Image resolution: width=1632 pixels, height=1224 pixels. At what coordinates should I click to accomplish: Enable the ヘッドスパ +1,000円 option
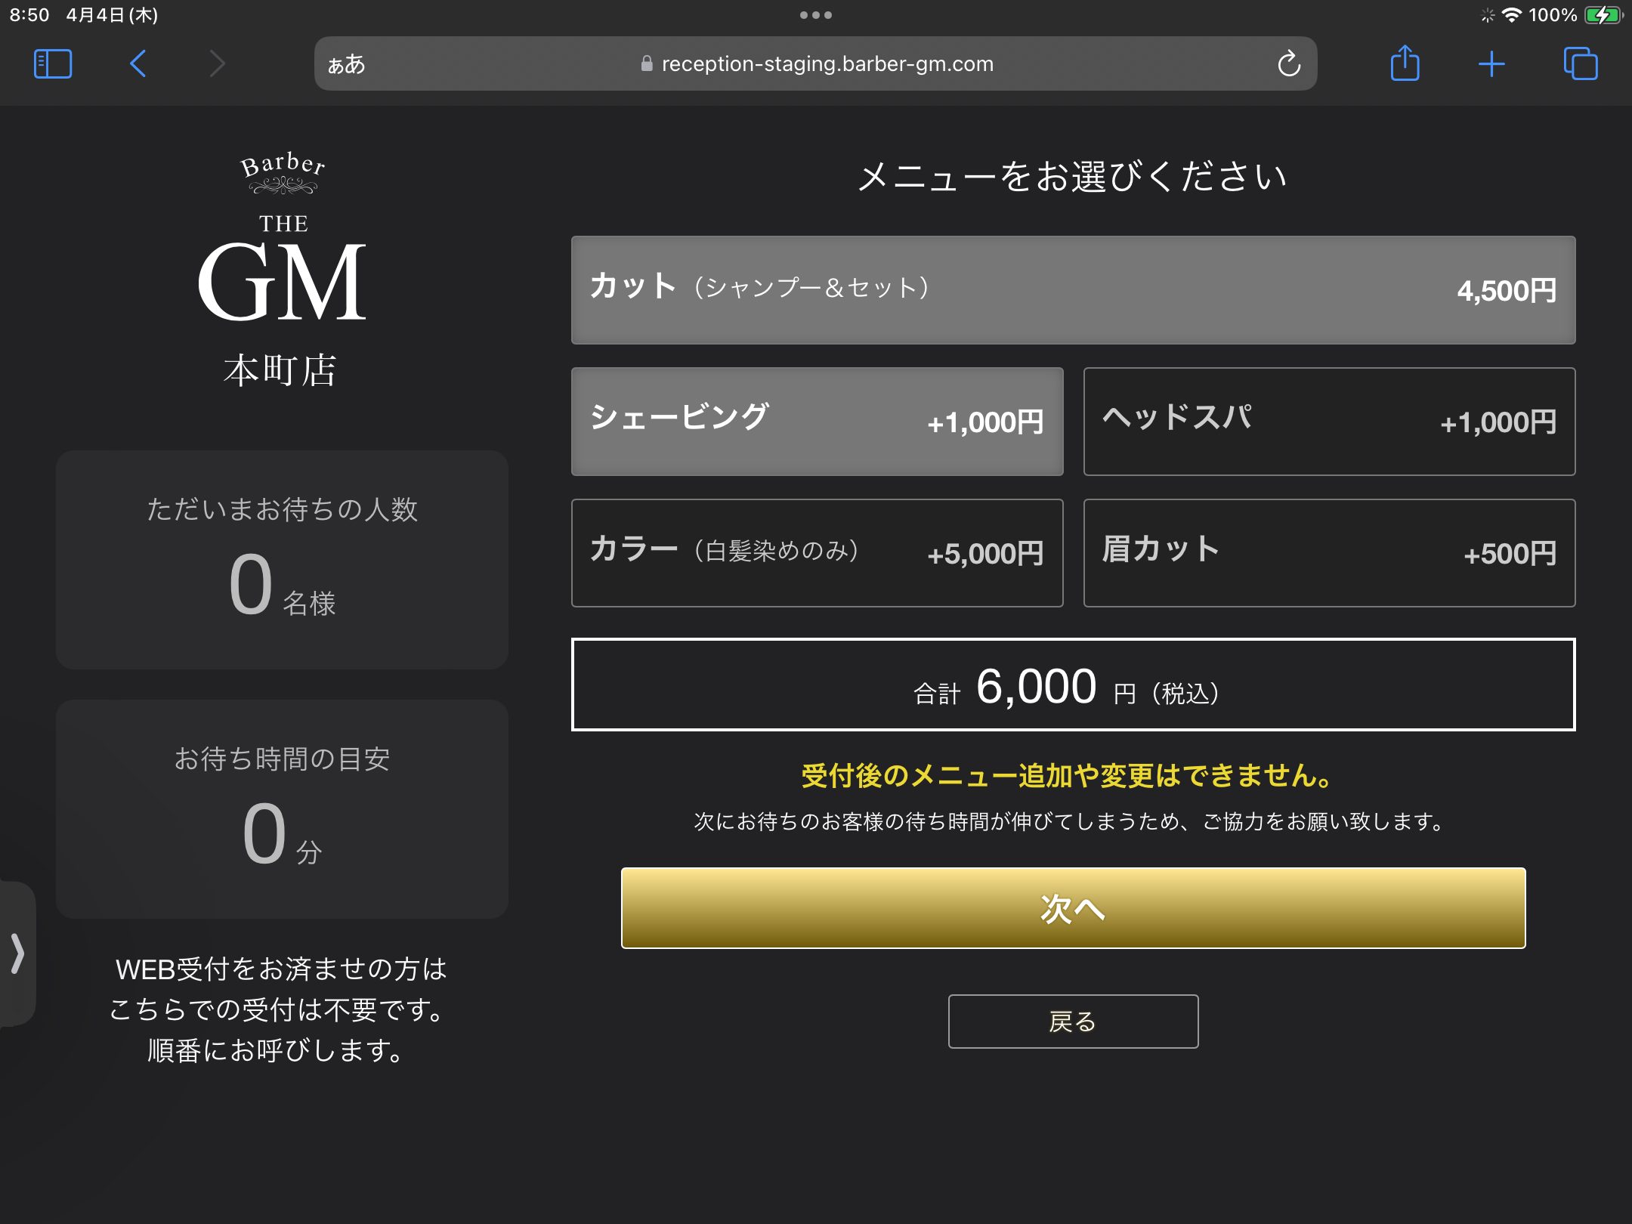(1329, 421)
